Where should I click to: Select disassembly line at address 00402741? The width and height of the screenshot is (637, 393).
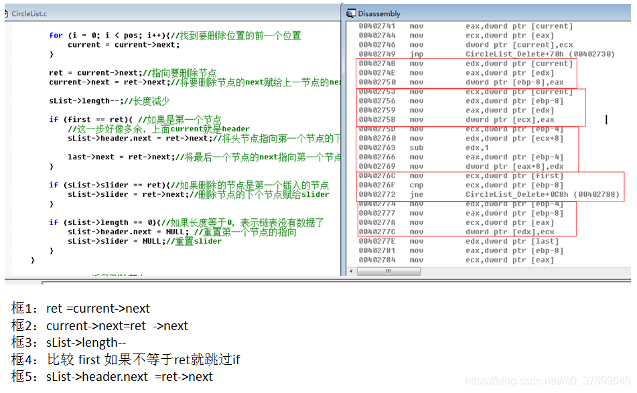point(466,26)
